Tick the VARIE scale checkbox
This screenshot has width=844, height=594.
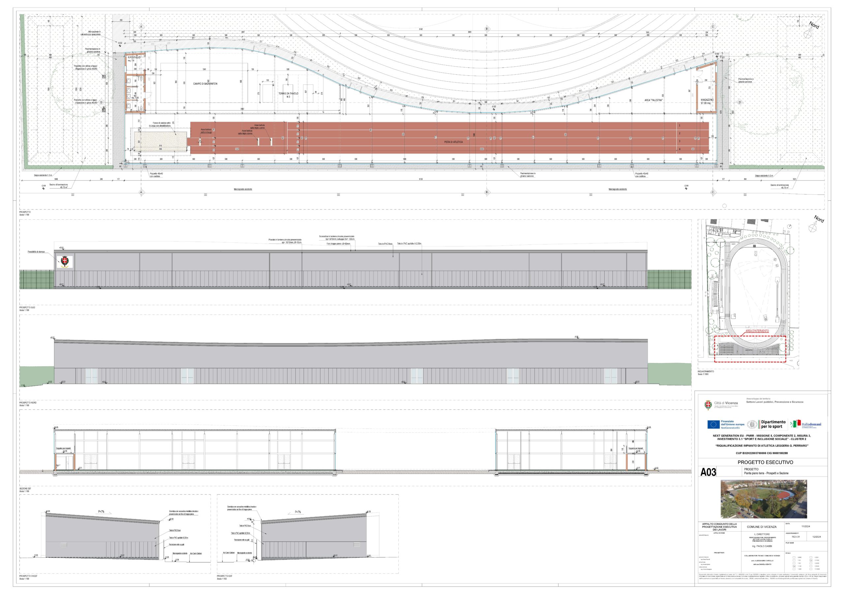[794, 558]
